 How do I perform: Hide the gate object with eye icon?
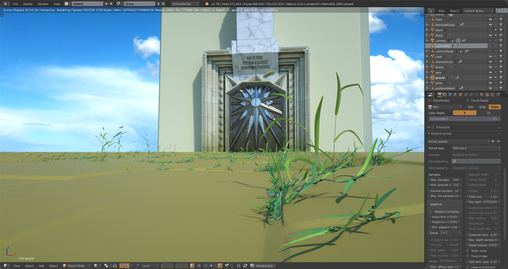pos(490,72)
